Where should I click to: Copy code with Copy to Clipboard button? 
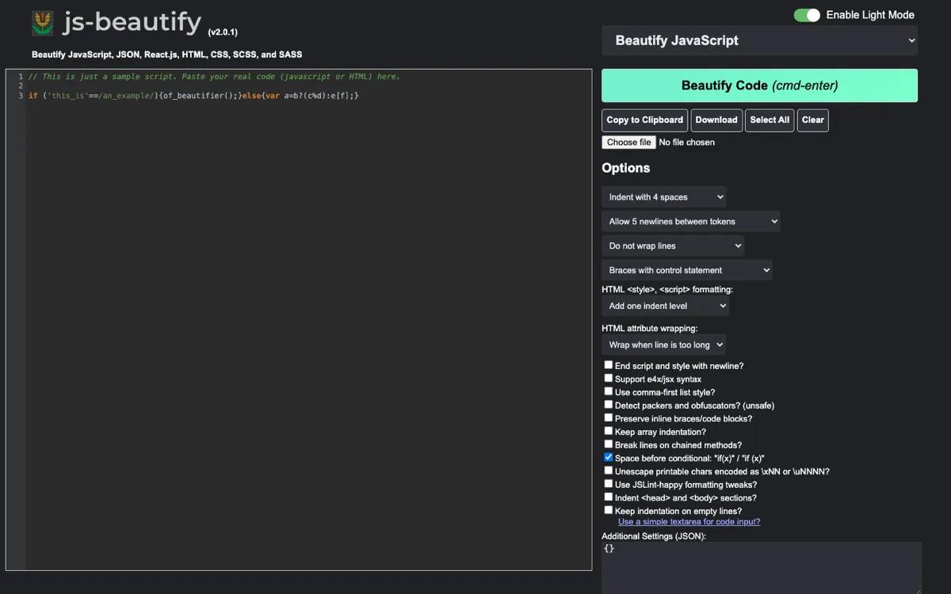(644, 120)
